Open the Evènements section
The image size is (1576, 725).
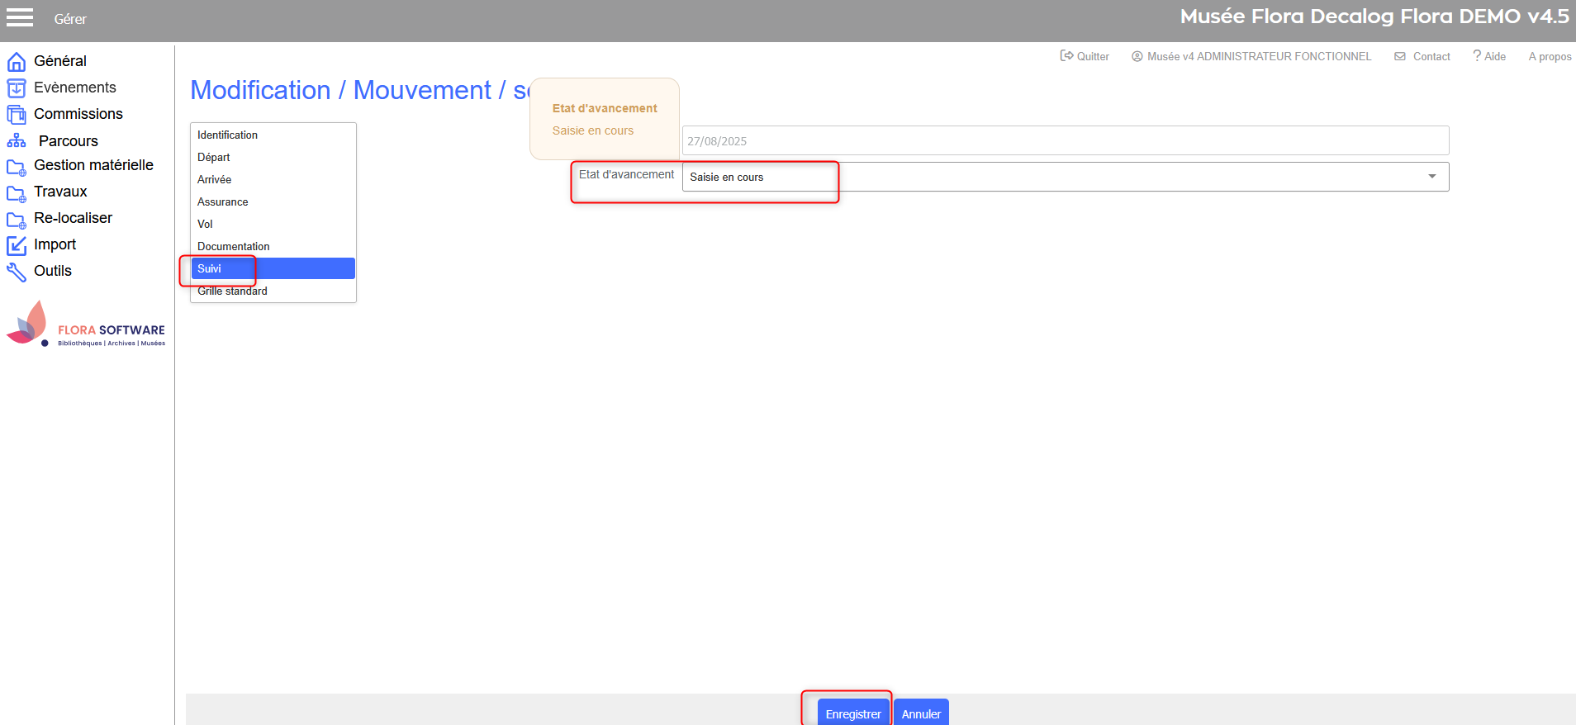[75, 88]
